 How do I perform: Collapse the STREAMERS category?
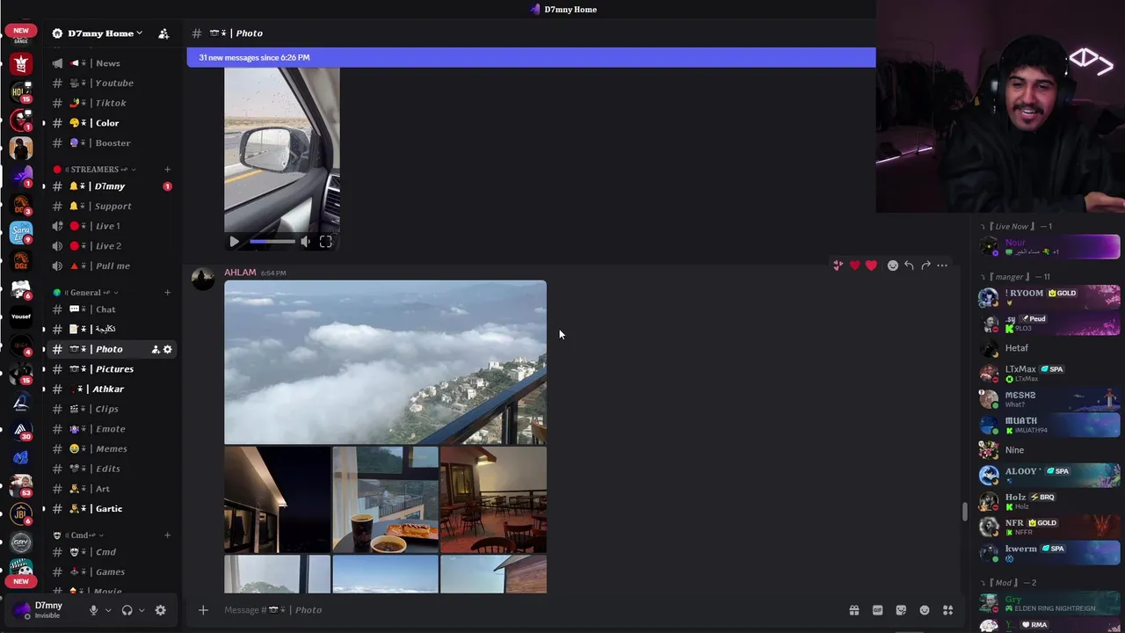point(95,170)
